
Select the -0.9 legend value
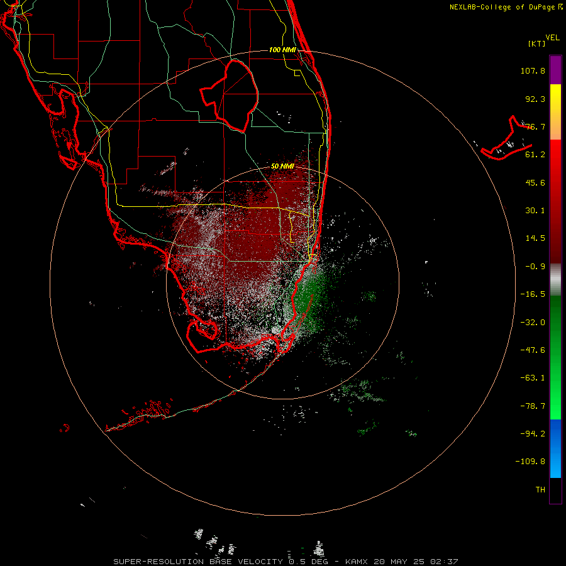tap(535, 267)
